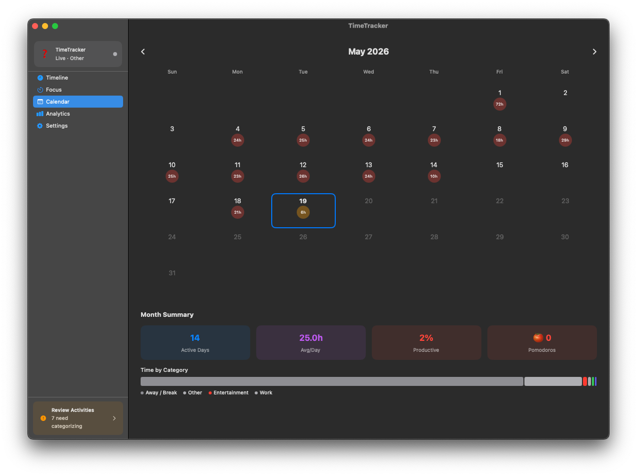Click the TimeTracker Live status card
This screenshot has width=637, height=476.
78,54
